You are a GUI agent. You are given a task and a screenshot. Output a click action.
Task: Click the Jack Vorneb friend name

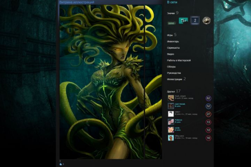pos(180,104)
